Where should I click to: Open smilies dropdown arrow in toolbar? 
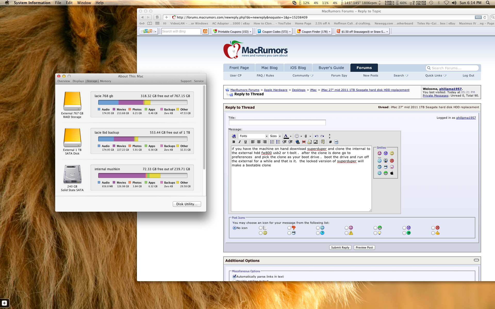point(301,136)
